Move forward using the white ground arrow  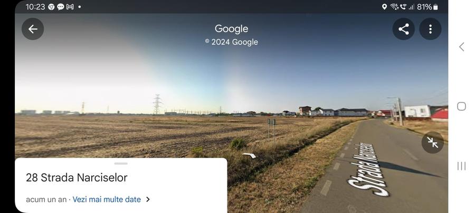pyautogui.click(x=249, y=155)
